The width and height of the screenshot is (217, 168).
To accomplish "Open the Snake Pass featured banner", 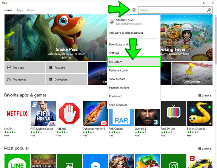I will 56,38.
